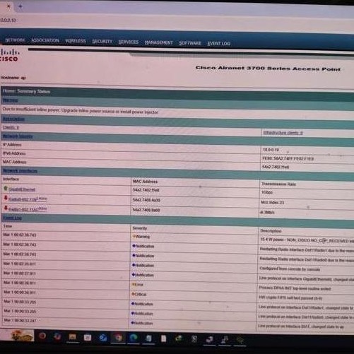Click the yellow Warning severity icon
The image size is (354, 354).
(x=134, y=237)
